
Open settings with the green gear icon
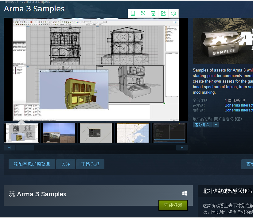[173, 14]
